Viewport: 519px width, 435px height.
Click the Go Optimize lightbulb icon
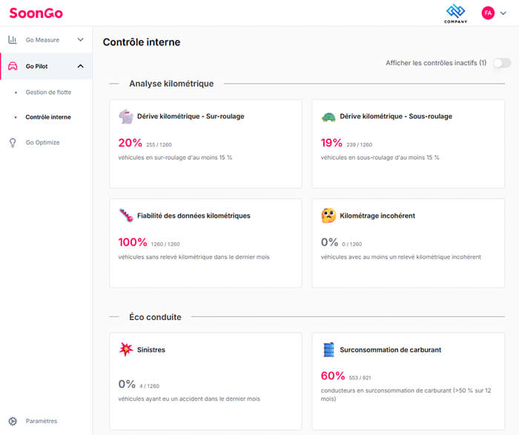pos(13,142)
